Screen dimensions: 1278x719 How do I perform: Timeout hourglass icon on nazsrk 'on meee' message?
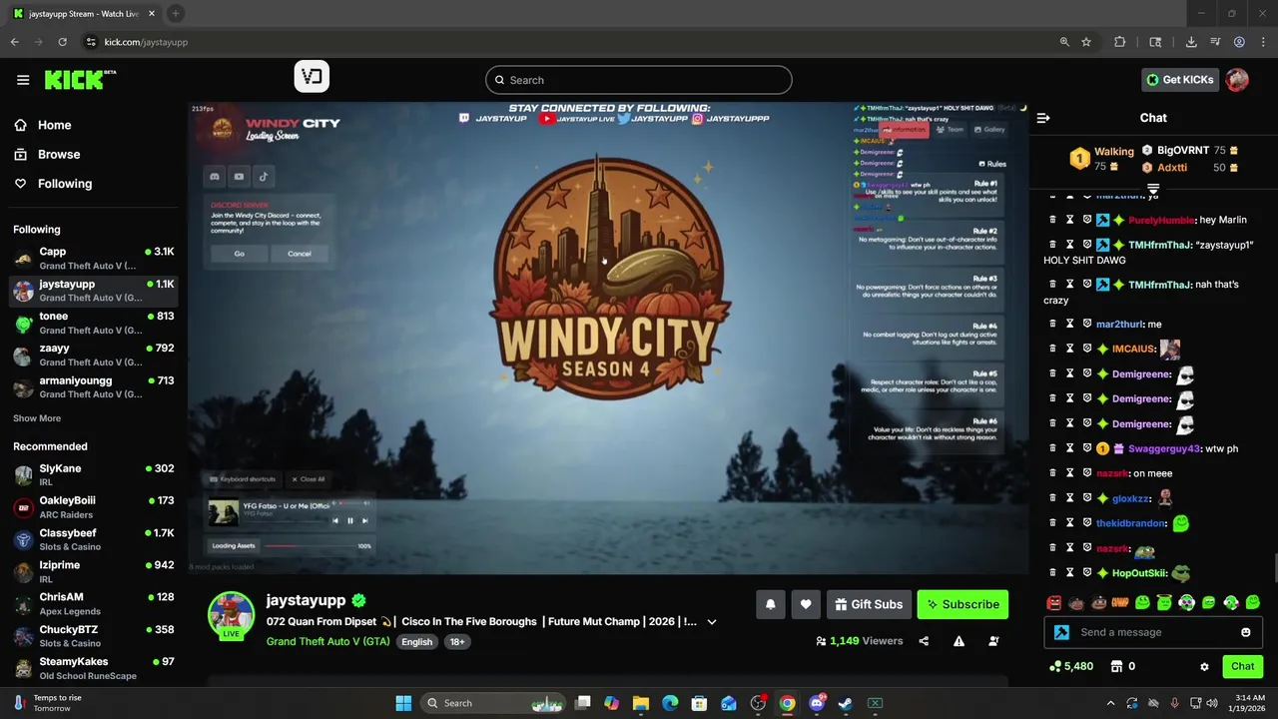click(x=1069, y=473)
